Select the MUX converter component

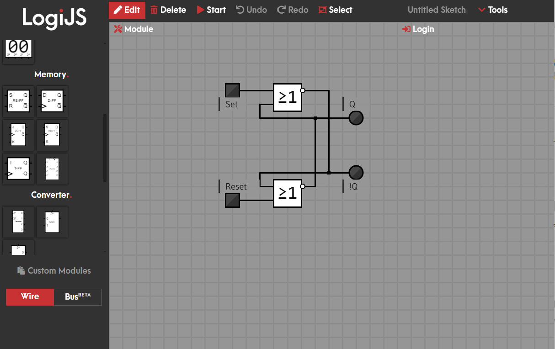tap(52, 222)
